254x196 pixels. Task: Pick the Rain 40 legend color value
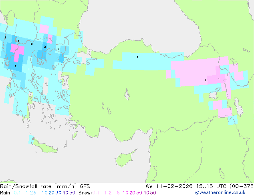point(65,193)
